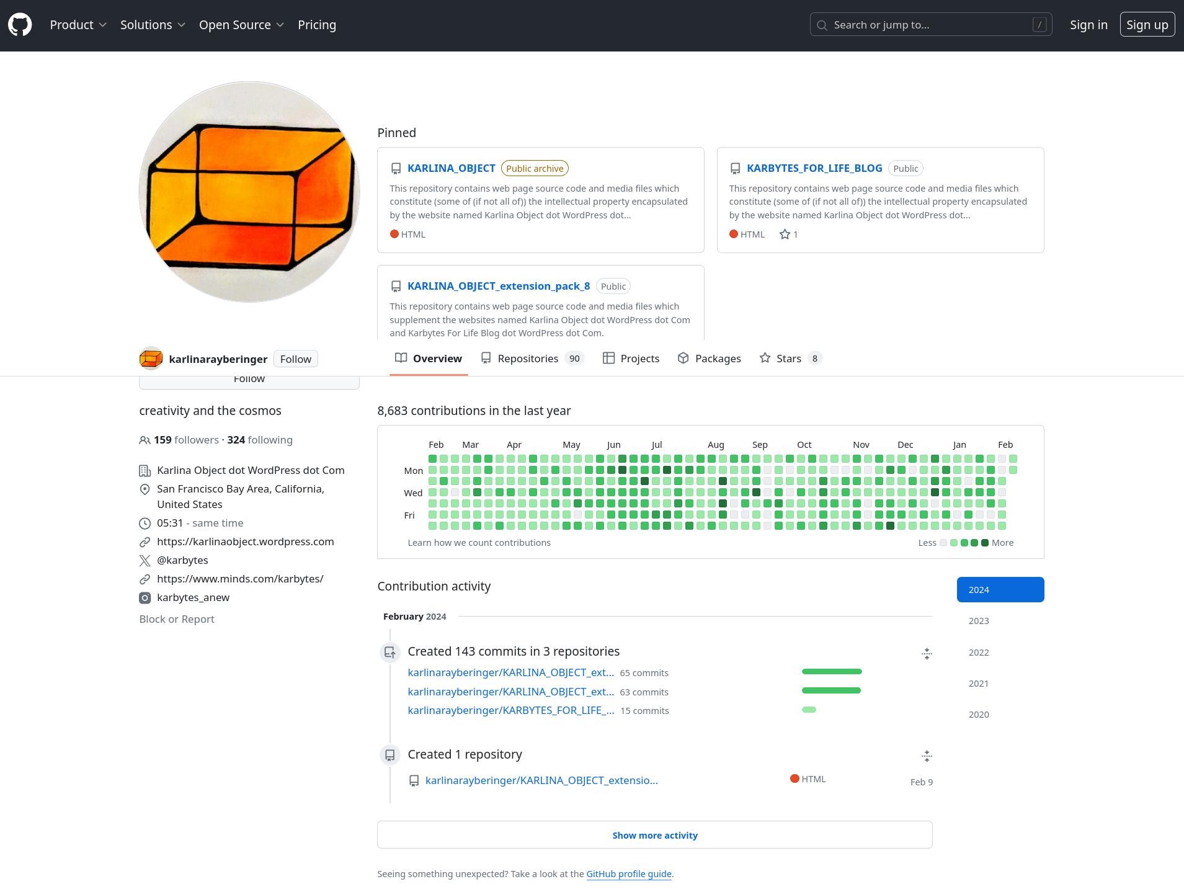Image resolution: width=1184 pixels, height=892 pixels.
Task: Collapse the Created 143 commits section
Action: (x=927, y=654)
